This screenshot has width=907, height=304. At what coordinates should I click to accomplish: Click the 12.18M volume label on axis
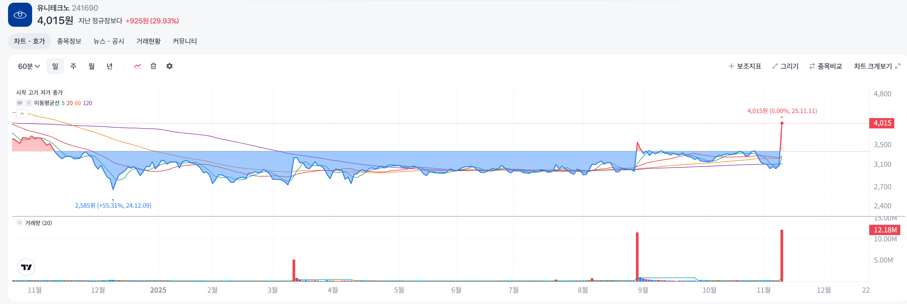885,230
